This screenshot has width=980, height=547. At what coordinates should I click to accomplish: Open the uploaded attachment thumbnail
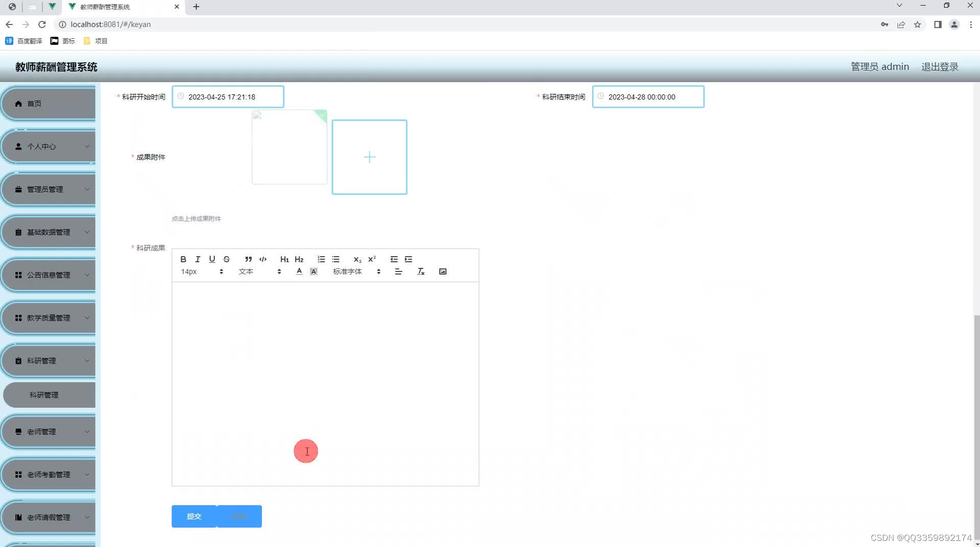click(x=289, y=147)
